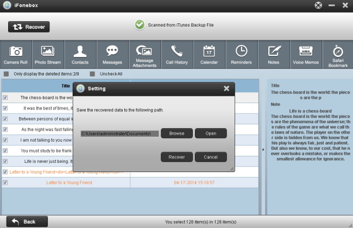Go Back to the previous screen
The width and height of the screenshot is (353, 228).
click(x=27, y=221)
